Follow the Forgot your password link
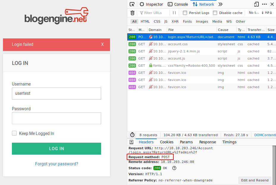 pyautogui.click(x=57, y=164)
